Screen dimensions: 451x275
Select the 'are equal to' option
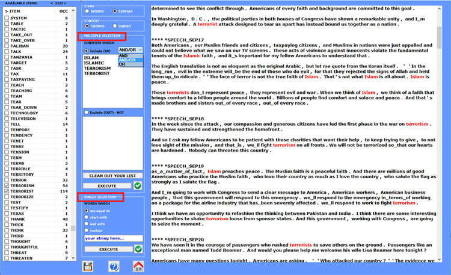click(x=86, y=211)
